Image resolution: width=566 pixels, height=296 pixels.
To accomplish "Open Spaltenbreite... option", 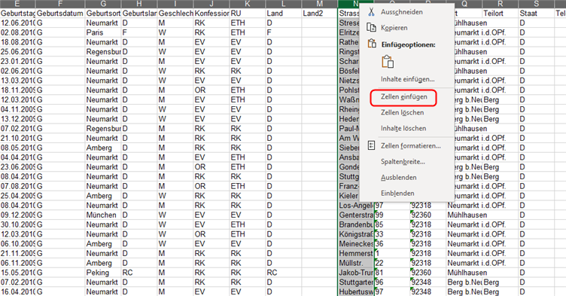I will pyautogui.click(x=403, y=161).
